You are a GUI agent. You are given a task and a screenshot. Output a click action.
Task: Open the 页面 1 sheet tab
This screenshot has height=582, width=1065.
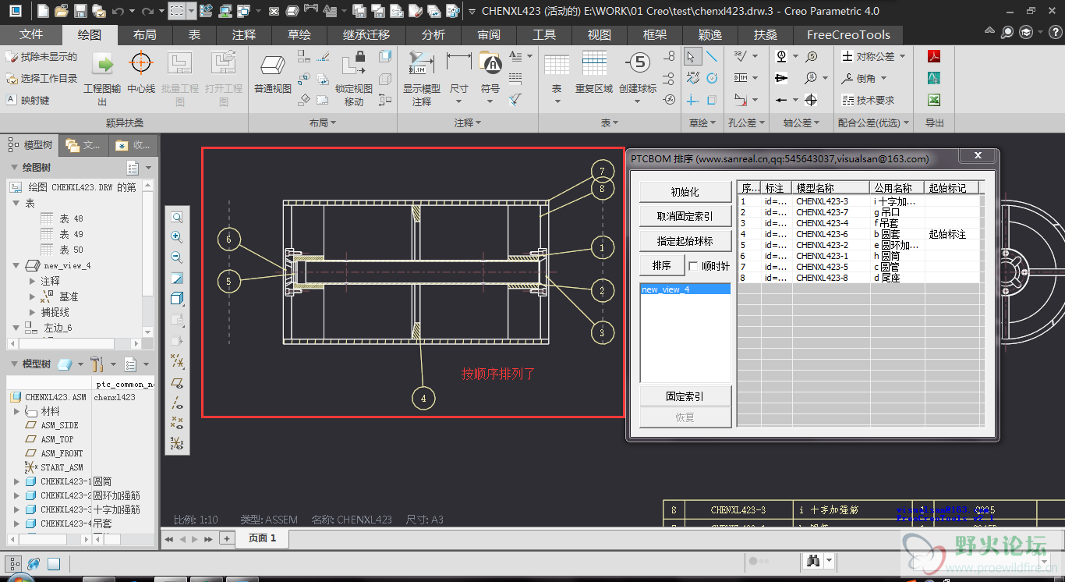(x=263, y=538)
